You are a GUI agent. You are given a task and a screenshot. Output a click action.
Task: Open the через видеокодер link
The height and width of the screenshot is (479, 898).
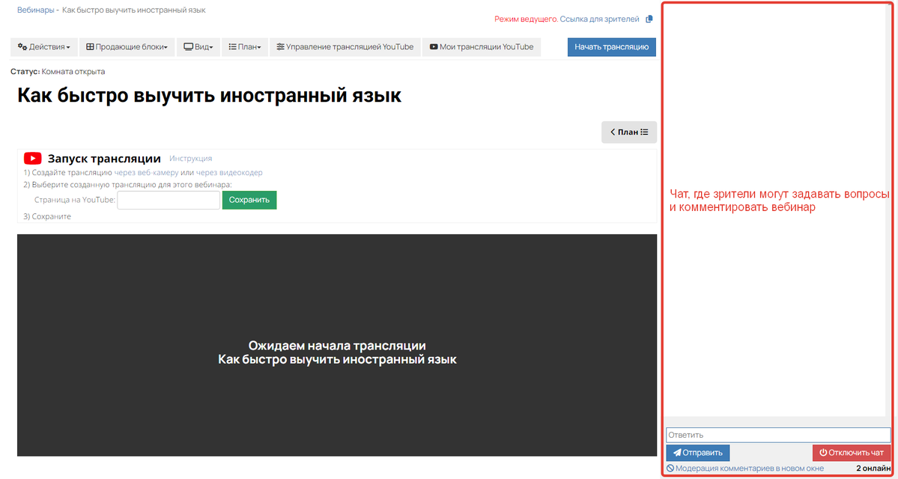[230, 172]
